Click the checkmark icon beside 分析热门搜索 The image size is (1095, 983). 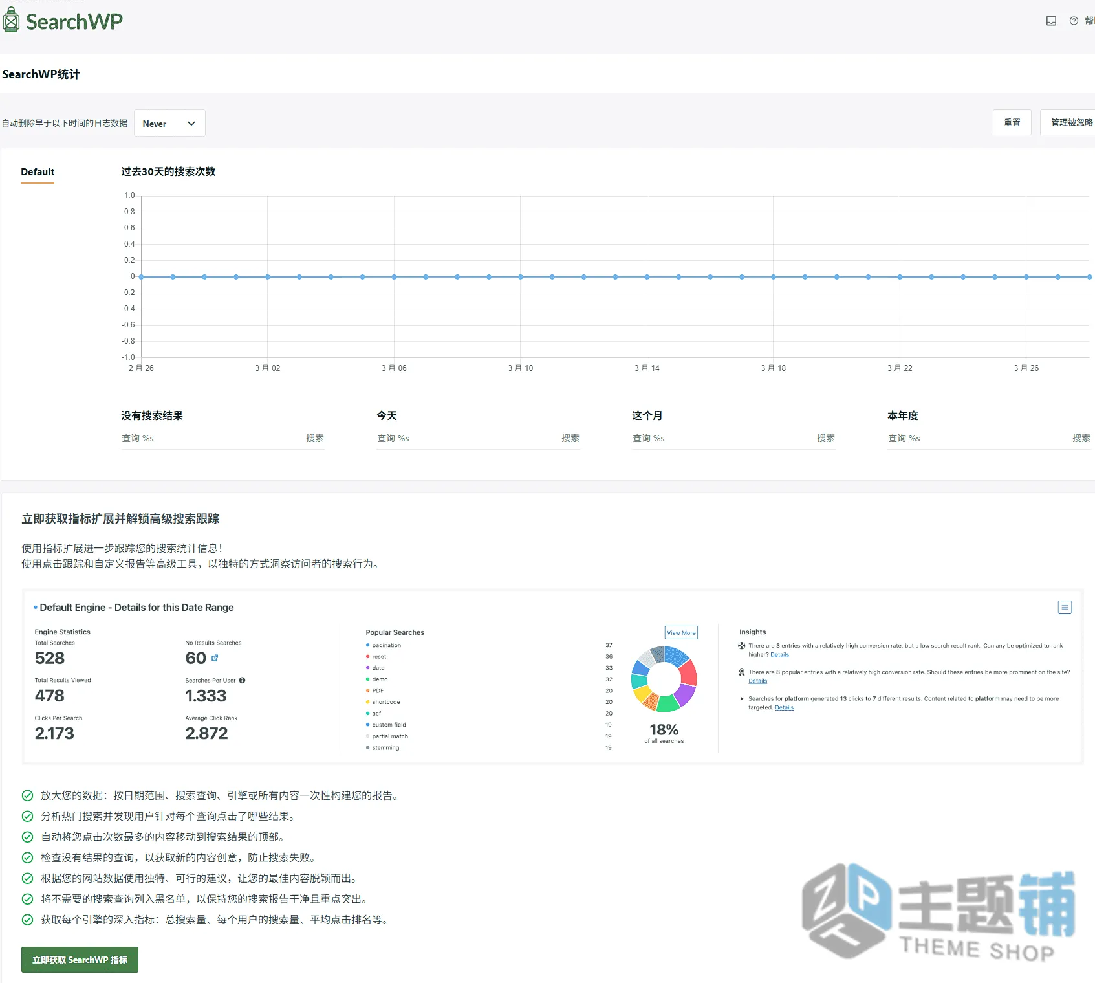(27, 816)
